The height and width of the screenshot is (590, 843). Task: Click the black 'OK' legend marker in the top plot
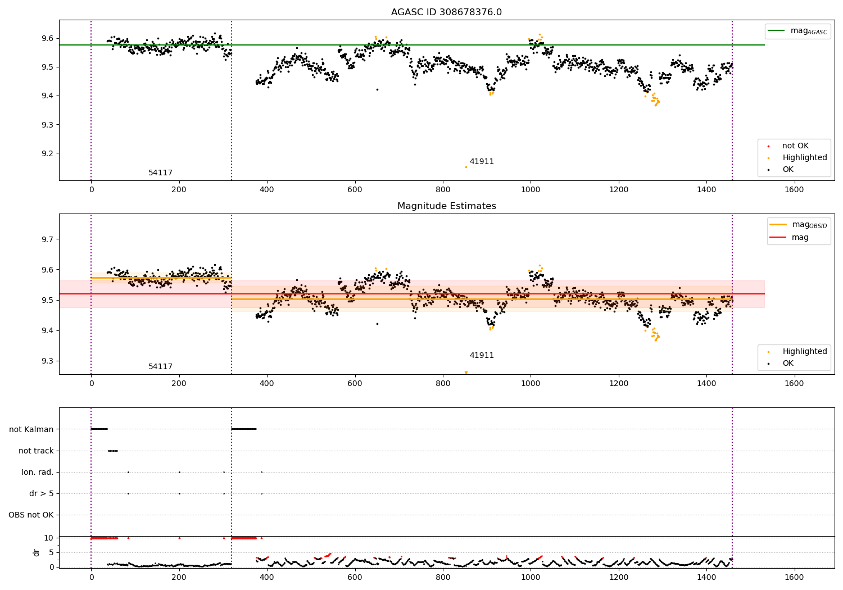coord(768,170)
